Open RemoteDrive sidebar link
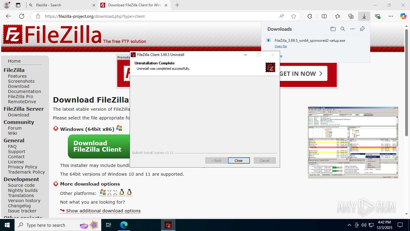This screenshot has height=231, width=410. pyautogui.click(x=22, y=102)
